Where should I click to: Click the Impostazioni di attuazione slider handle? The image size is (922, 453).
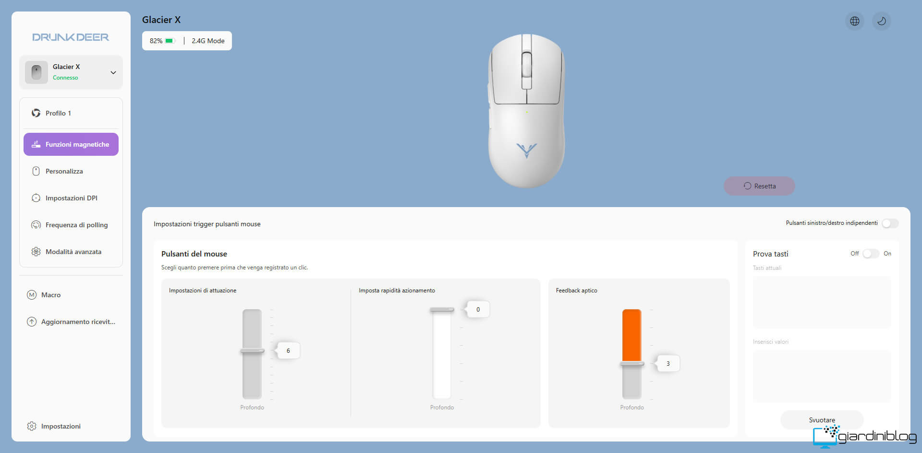click(252, 351)
